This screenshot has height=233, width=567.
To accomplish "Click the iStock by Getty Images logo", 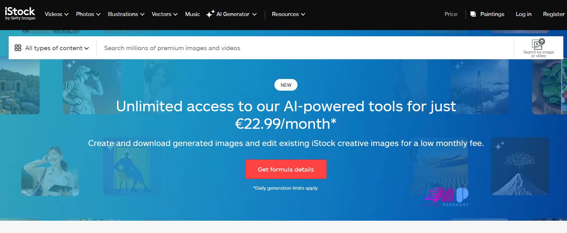I will (20, 14).
